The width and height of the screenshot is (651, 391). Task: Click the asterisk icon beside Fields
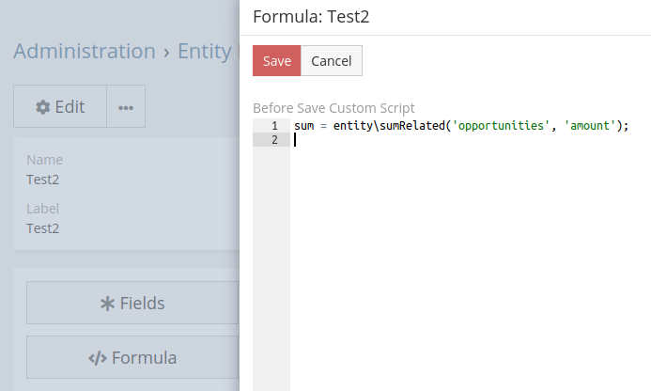pyautogui.click(x=107, y=304)
